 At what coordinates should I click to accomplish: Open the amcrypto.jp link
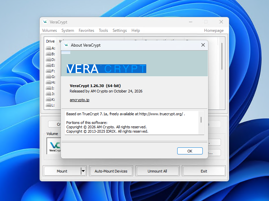pyautogui.click(x=79, y=100)
